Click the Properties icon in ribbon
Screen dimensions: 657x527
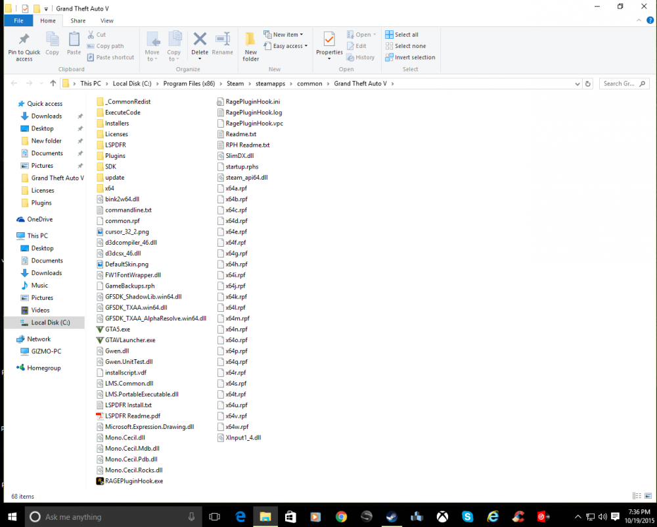329,39
